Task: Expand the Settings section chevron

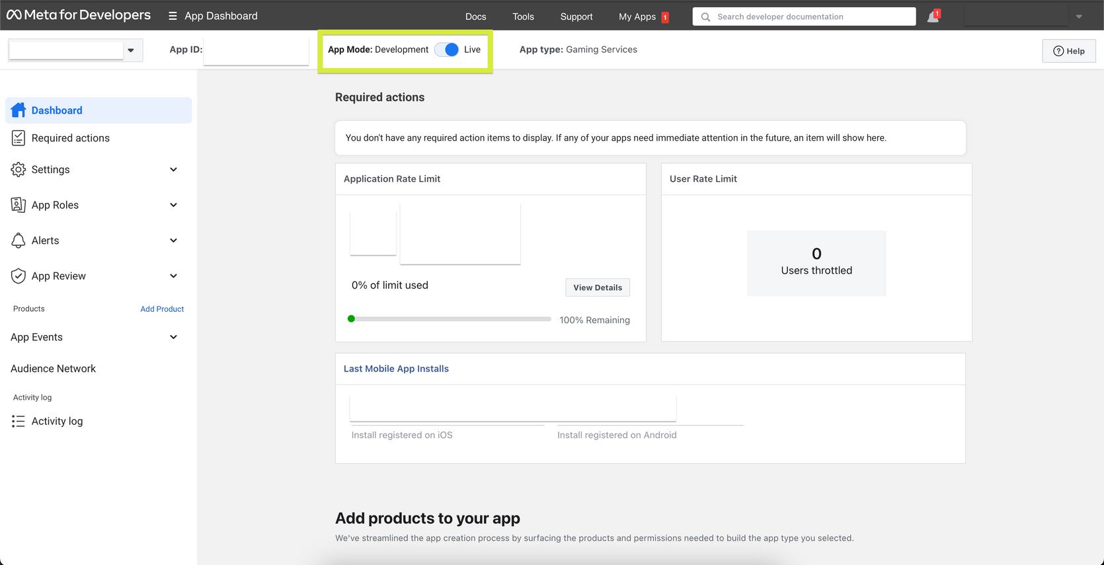Action: click(173, 170)
